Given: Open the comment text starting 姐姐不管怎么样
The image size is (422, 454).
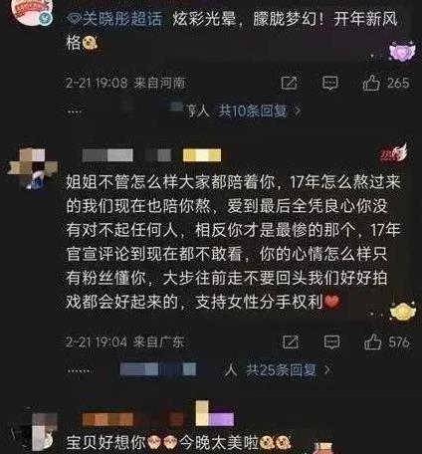Looking at the screenshot, I should coord(234,242).
